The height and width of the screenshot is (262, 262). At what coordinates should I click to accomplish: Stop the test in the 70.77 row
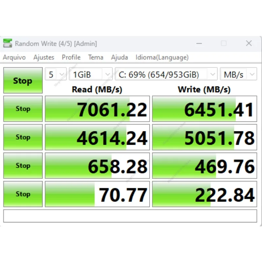pos(23,194)
